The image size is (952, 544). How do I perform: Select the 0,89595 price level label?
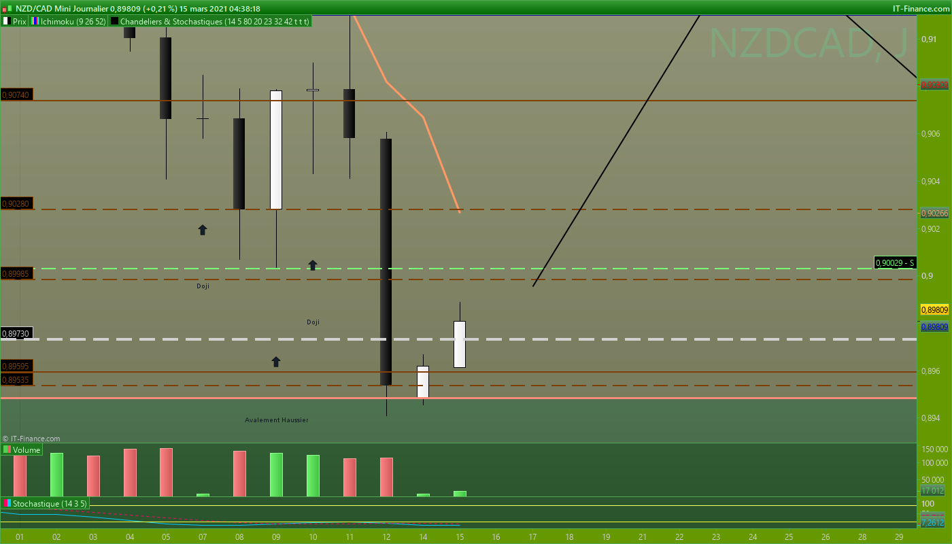[x=16, y=366]
